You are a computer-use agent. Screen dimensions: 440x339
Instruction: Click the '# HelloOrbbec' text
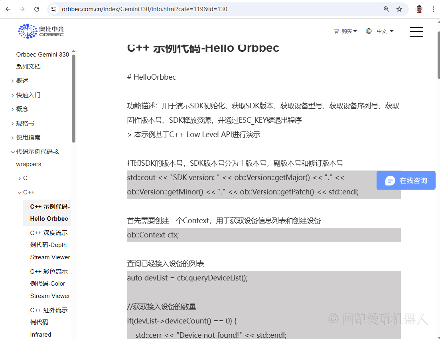click(152, 77)
